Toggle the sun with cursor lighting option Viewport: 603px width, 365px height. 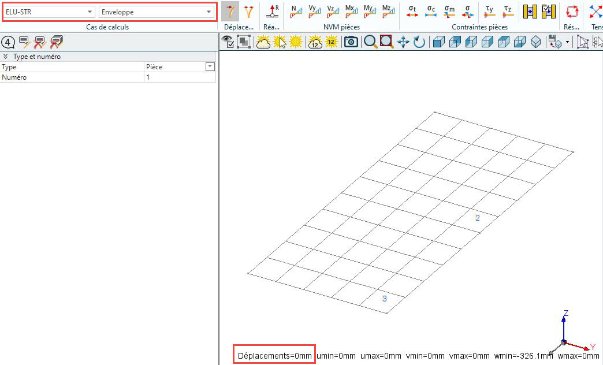pos(280,42)
